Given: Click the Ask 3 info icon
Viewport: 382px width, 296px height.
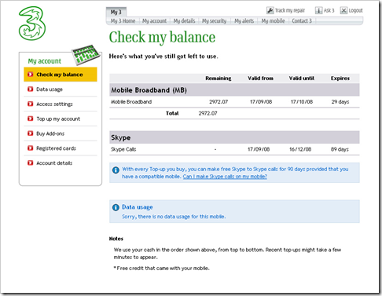Looking at the screenshot, I should click(x=318, y=10).
